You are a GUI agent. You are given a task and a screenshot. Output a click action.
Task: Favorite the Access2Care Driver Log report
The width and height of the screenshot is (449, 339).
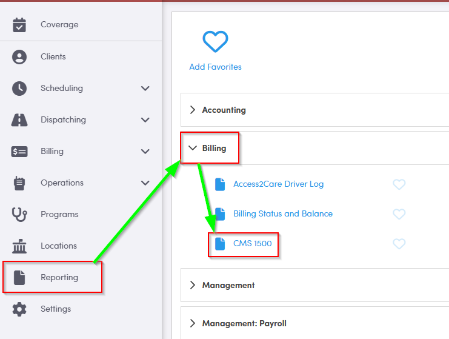point(399,184)
